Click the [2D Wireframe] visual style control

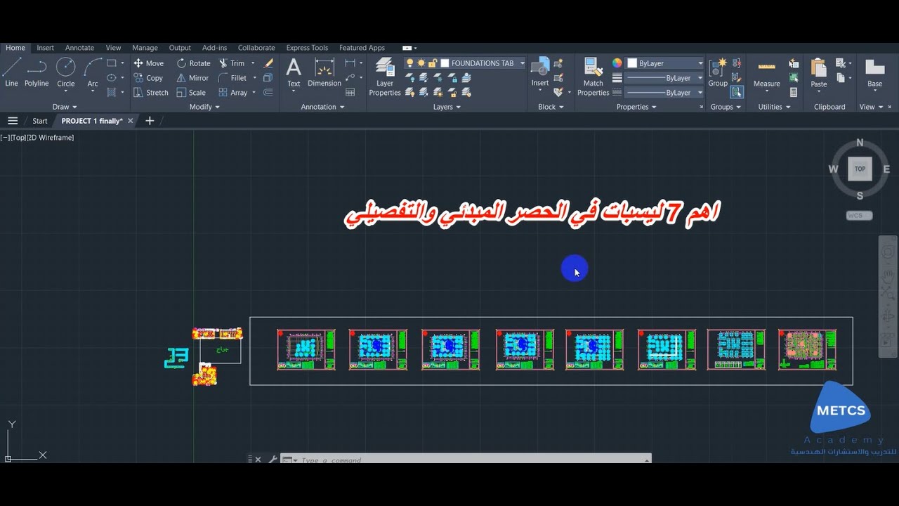(x=51, y=138)
